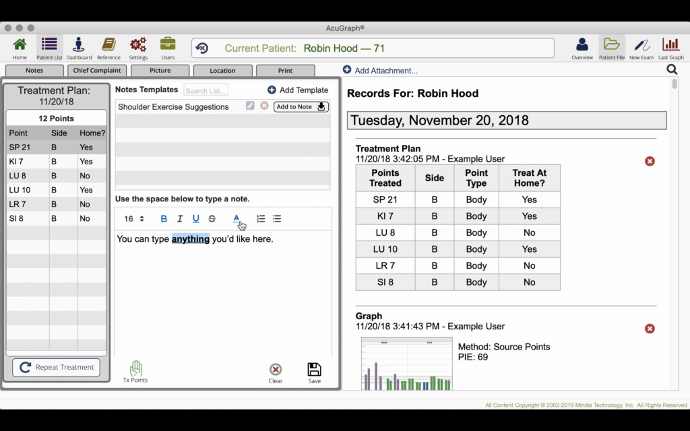This screenshot has width=690, height=431.
Task: Open Tx Points hand icon
Action: pyautogui.click(x=135, y=372)
